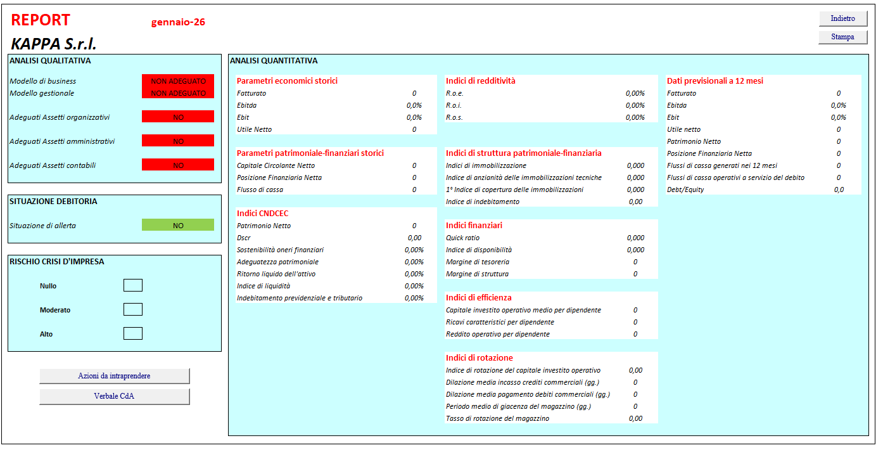Select the KAPPA S.r.l. company name
The height and width of the screenshot is (450, 883).
54,44
